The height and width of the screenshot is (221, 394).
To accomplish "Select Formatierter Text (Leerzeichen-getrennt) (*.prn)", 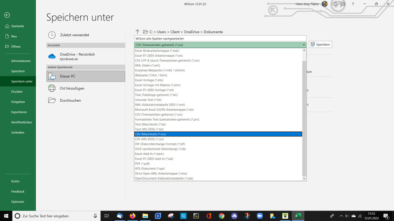I will 218,120.
